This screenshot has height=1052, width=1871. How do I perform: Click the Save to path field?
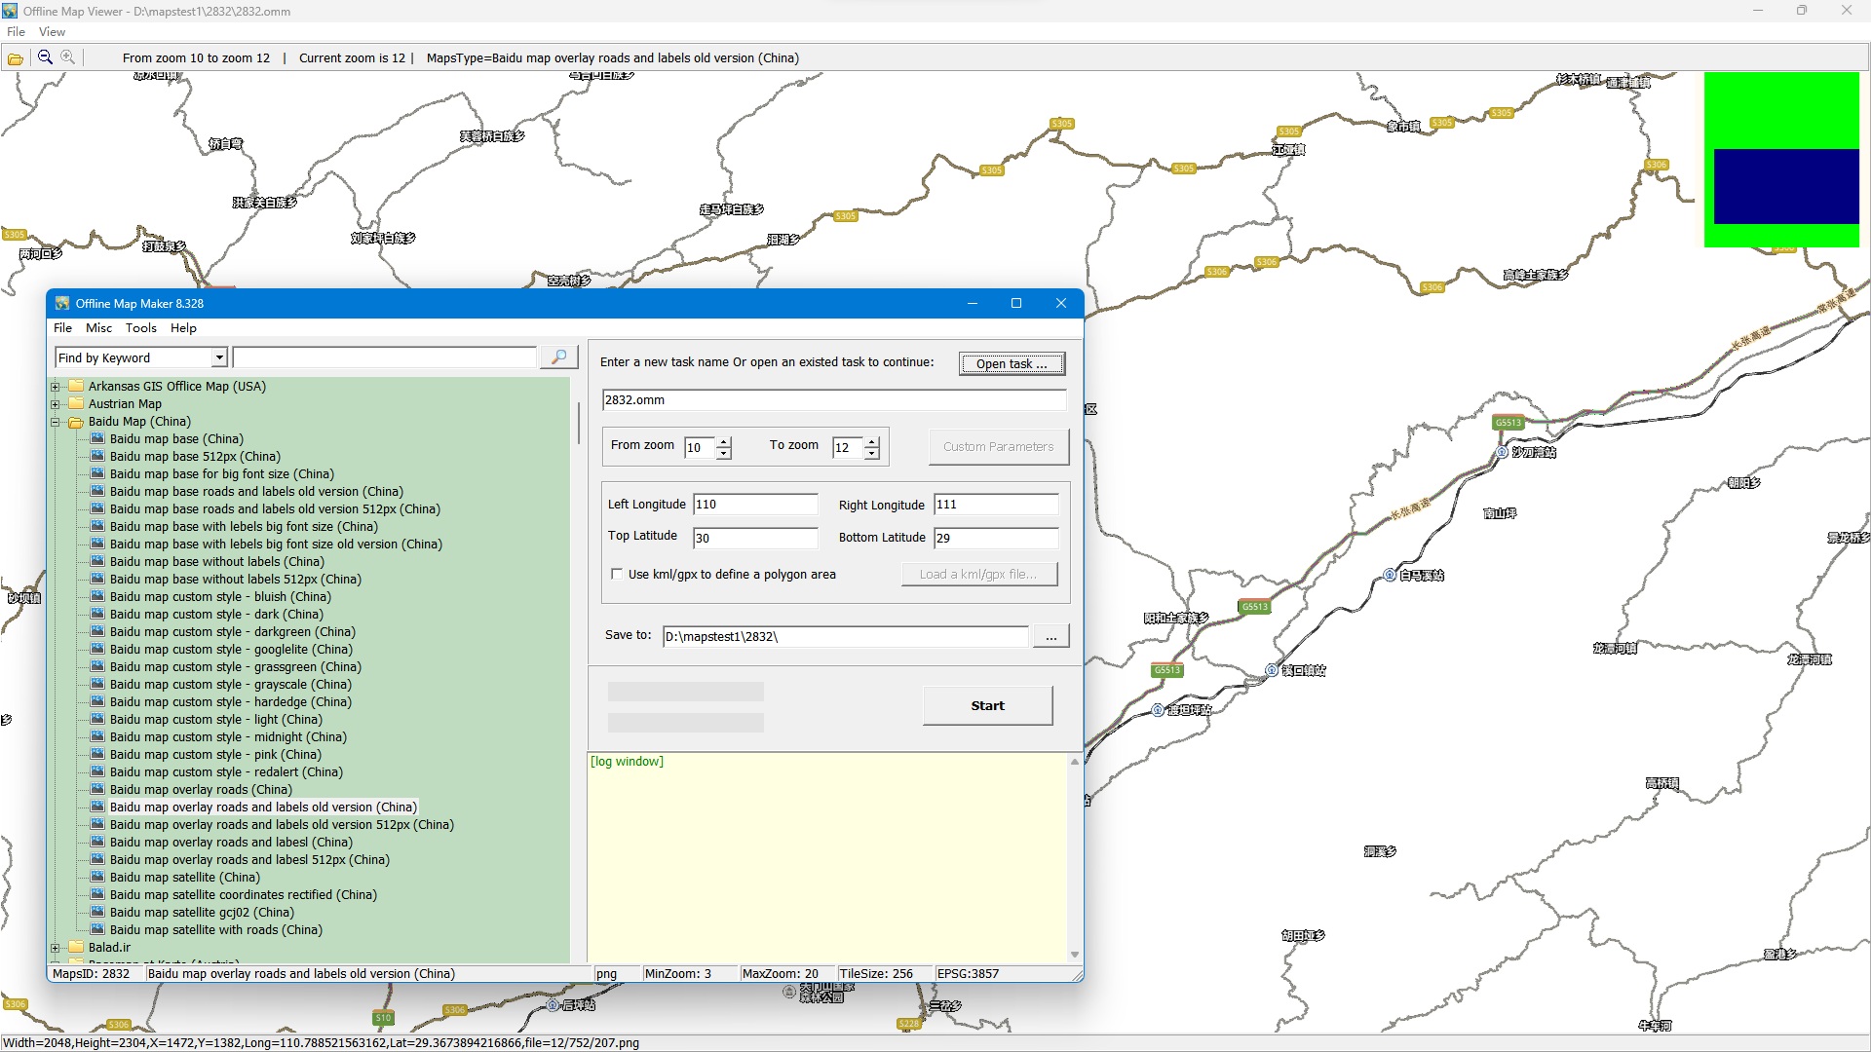[845, 636]
